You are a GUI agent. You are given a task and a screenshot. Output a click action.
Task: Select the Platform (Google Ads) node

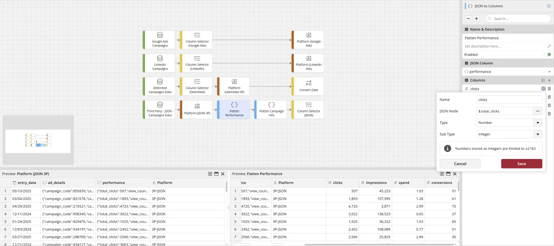308,39
